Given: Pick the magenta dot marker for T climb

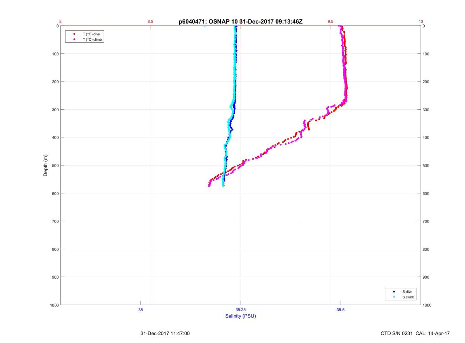Looking at the screenshot, I should pyautogui.click(x=74, y=40).
